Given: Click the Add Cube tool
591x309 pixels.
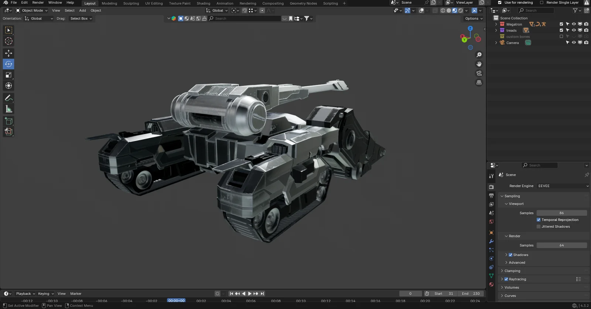Looking at the screenshot, I should (x=8, y=121).
